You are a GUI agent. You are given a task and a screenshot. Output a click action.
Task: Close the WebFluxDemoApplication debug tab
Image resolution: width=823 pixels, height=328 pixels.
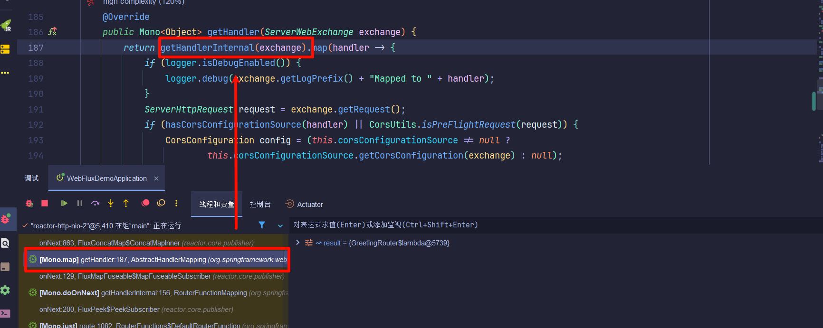click(156, 178)
